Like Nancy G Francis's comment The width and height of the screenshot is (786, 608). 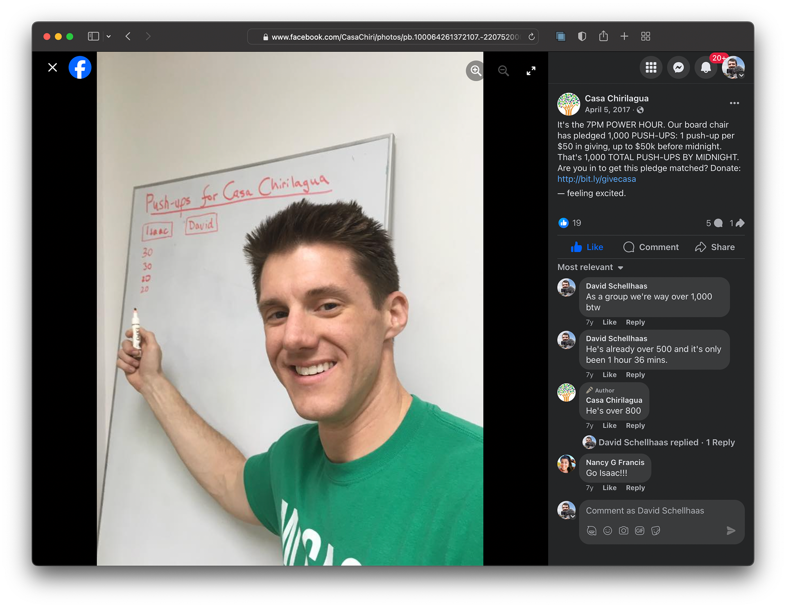coord(609,488)
